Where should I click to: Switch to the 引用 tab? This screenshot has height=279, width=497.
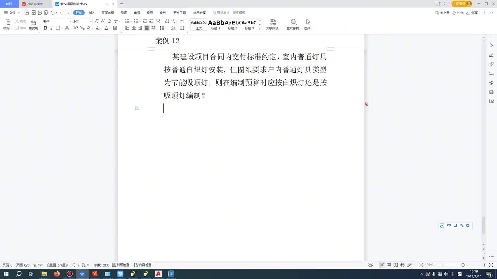tap(124, 13)
